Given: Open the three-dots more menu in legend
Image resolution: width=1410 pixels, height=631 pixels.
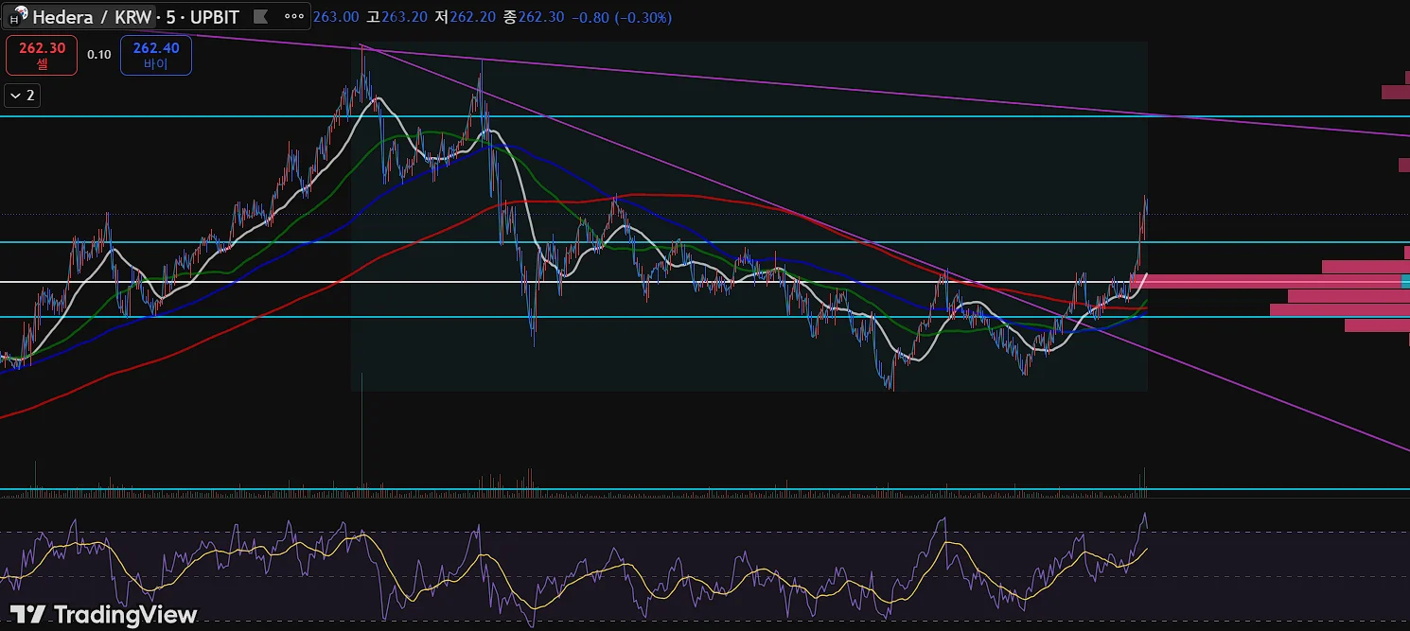Looking at the screenshot, I should click(x=294, y=16).
